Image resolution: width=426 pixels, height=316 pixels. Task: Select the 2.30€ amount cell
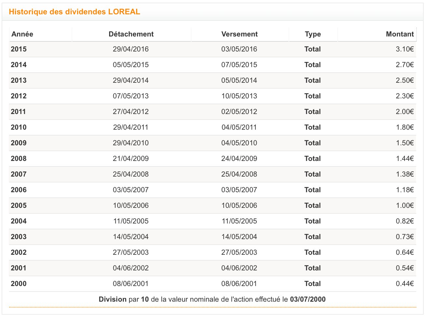(x=405, y=96)
